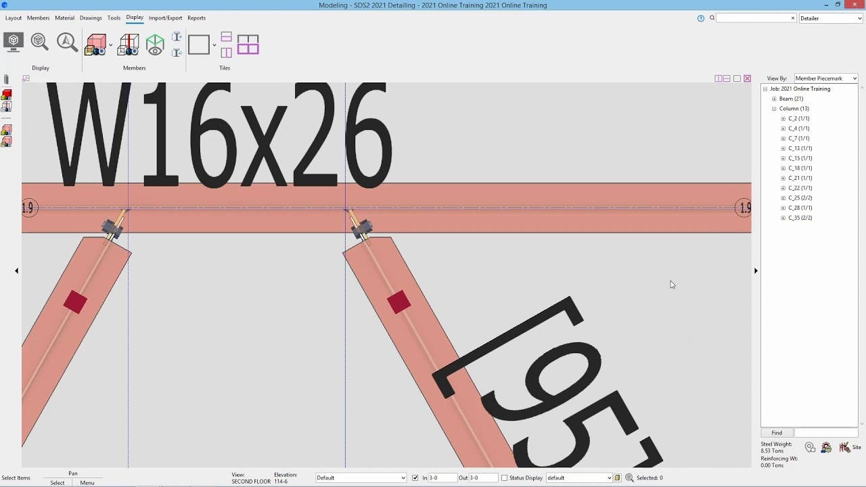Open the Tools menu
Screen dimensions: 866x487
coord(114,18)
